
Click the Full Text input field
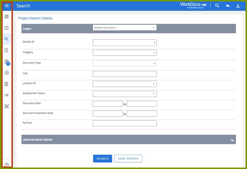click(x=125, y=123)
